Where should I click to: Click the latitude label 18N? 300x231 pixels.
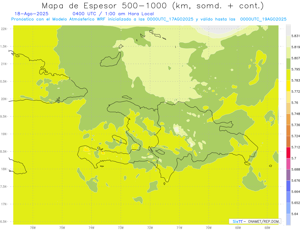[x=4, y=169]
